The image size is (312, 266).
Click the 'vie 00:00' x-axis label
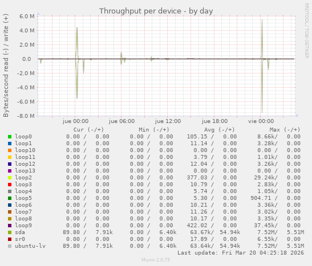pos(261,121)
